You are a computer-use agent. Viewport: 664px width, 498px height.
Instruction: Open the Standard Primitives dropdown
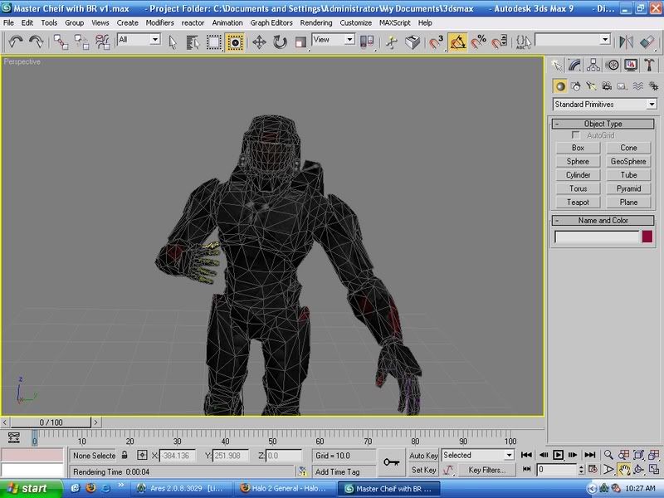(x=605, y=105)
